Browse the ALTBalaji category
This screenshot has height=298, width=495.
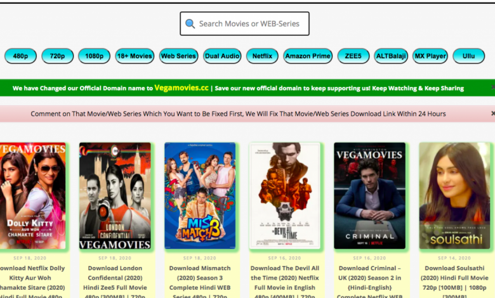[x=391, y=56]
